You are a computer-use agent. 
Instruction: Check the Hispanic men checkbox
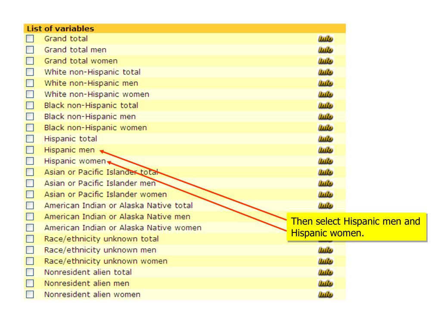click(x=30, y=150)
